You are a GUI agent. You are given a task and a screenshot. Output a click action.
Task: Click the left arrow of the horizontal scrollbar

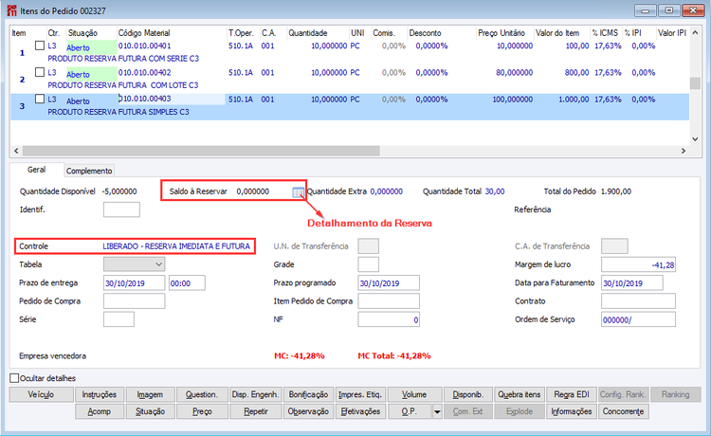point(16,151)
